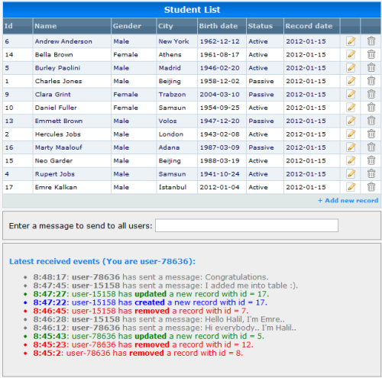Remove Charles Jones using trash icon
The image size is (382, 378).
point(371,81)
